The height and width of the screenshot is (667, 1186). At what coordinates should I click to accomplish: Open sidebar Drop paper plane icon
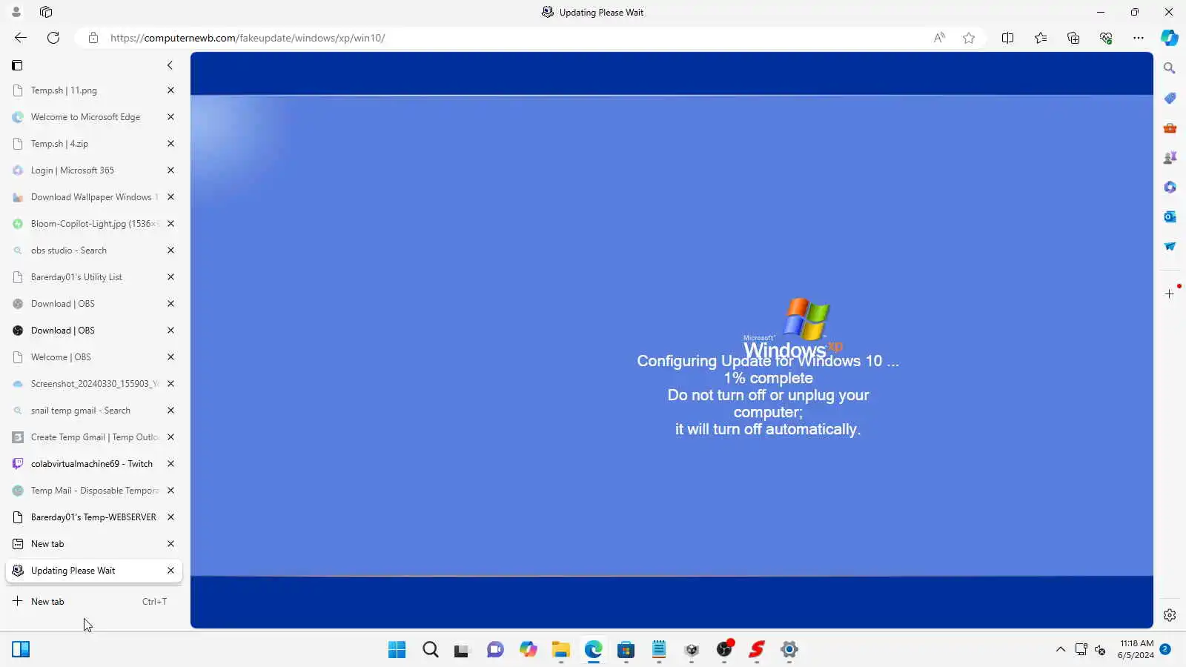pyautogui.click(x=1170, y=246)
